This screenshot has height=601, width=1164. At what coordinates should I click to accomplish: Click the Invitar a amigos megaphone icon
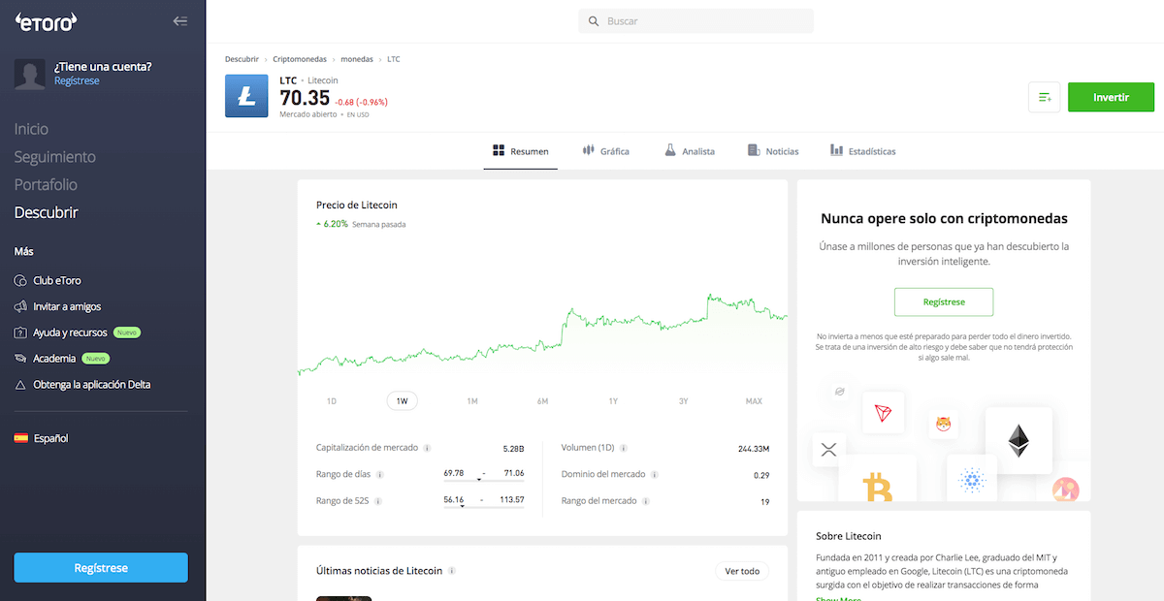click(21, 305)
